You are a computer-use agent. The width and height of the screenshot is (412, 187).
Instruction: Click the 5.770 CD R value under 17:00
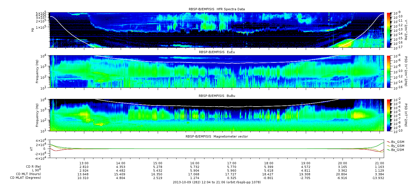click(232, 167)
